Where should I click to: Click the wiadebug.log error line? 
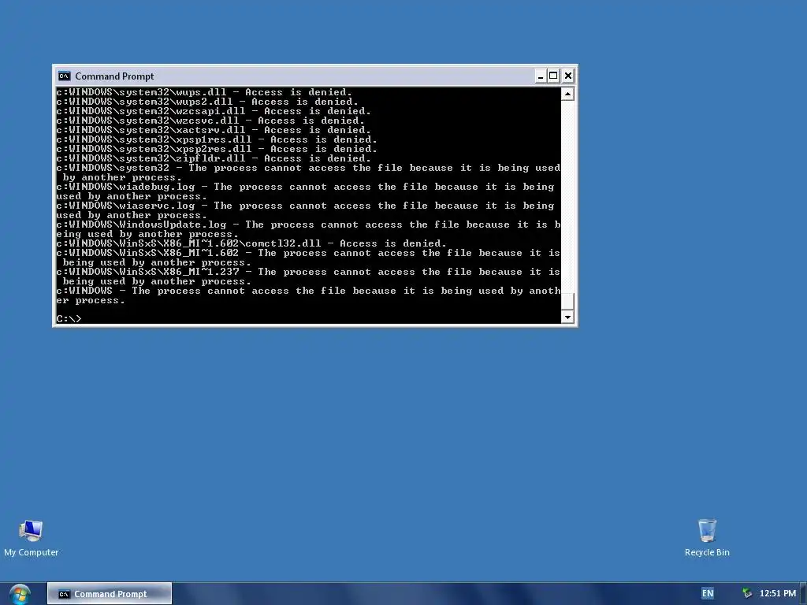(305, 191)
